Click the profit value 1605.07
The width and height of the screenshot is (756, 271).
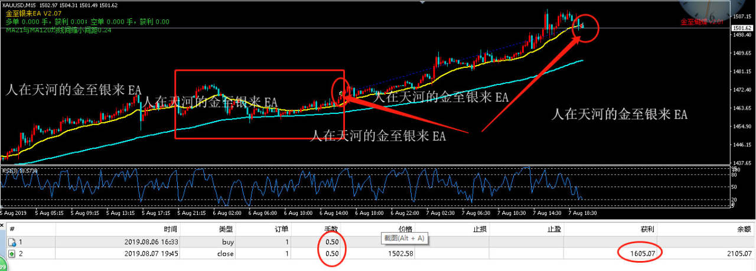tap(641, 254)
